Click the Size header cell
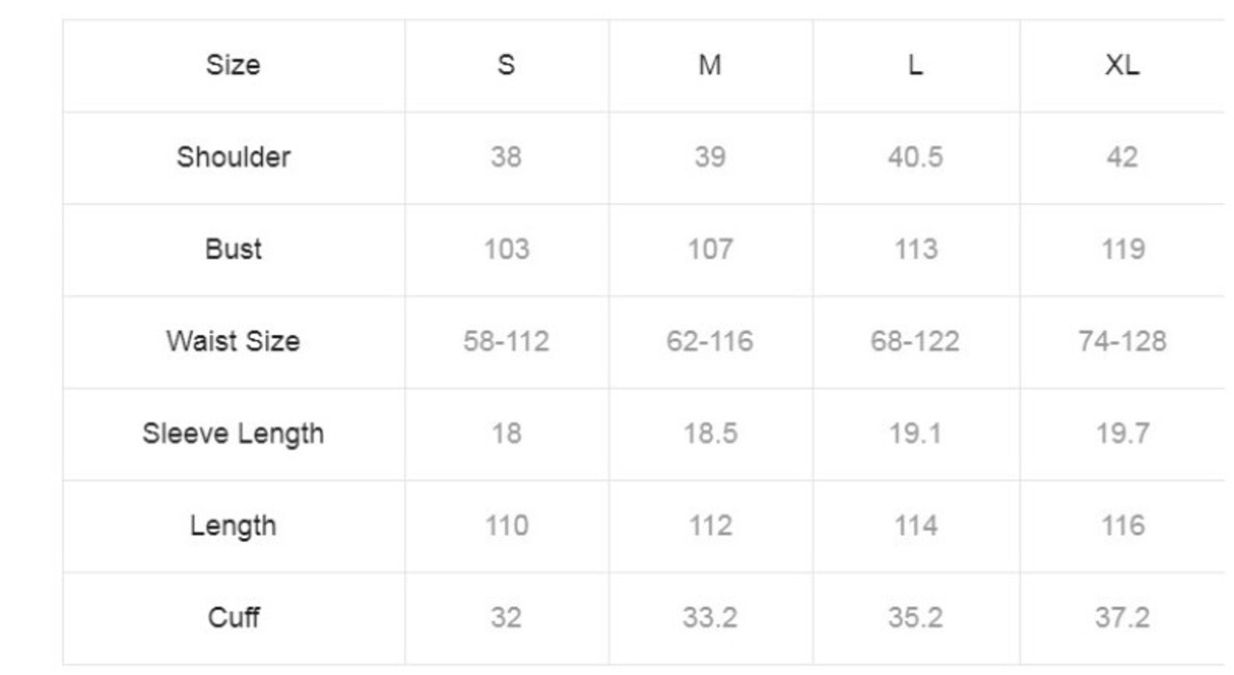This screenshot has width=1234, height=675. [x=233, y=65]
